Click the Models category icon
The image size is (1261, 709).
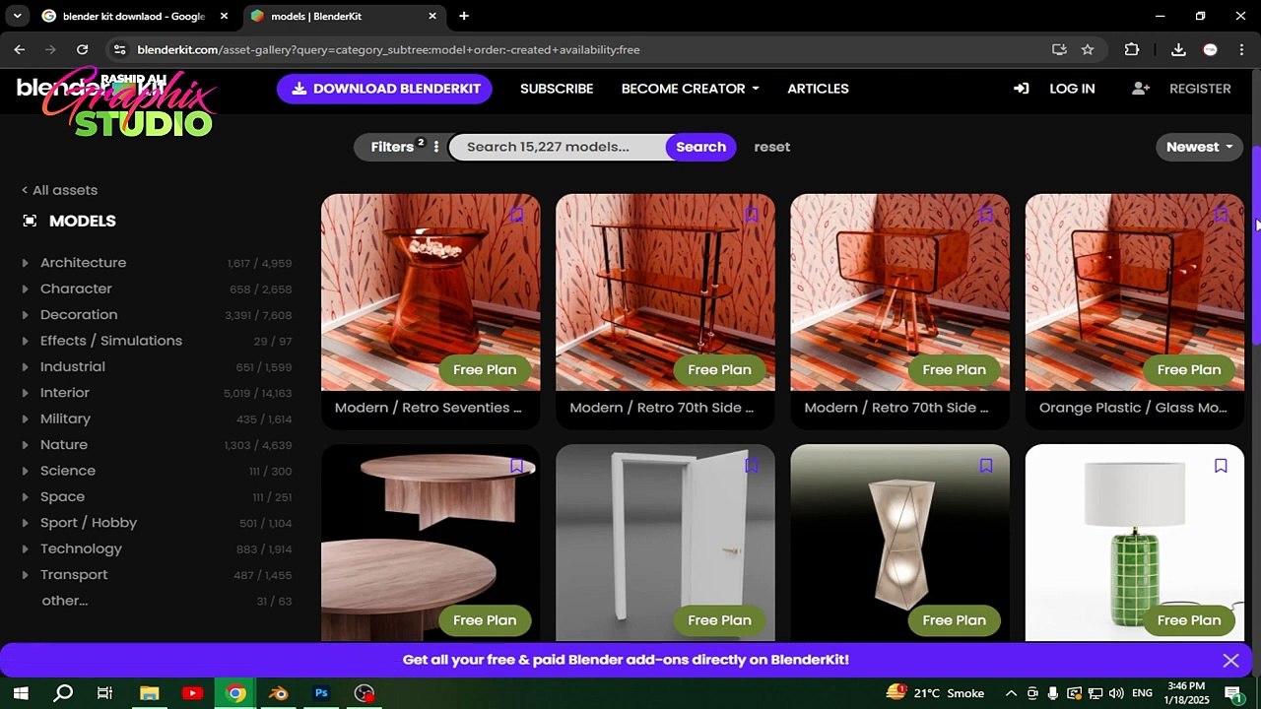30,221
